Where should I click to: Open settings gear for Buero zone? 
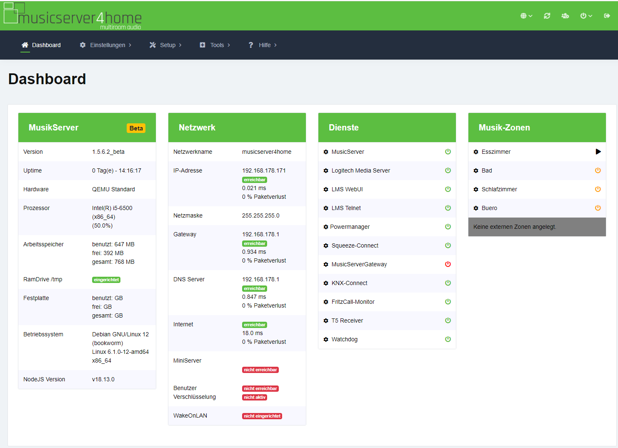(x=476, y=208)
